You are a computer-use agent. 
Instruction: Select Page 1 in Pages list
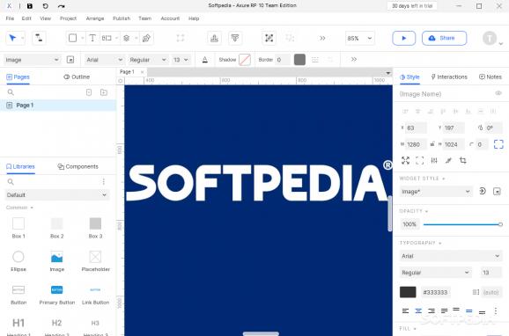point(58,105)
